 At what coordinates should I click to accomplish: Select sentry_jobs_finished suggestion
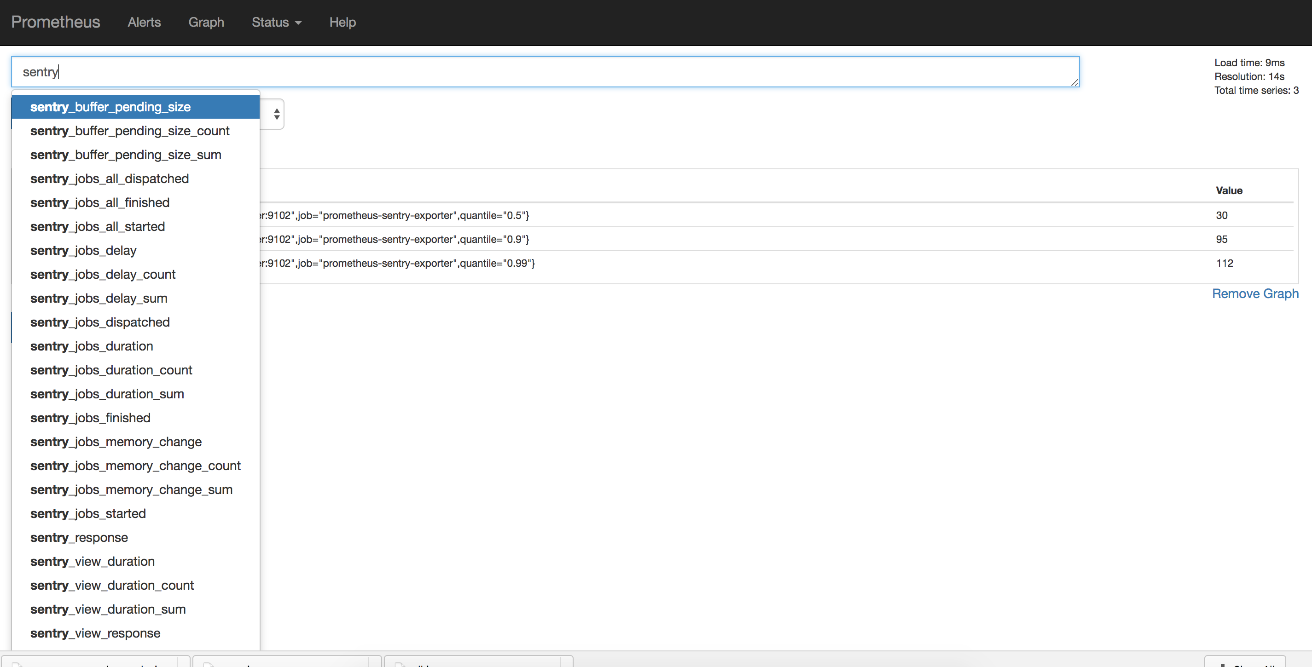[x=90, y=418]
